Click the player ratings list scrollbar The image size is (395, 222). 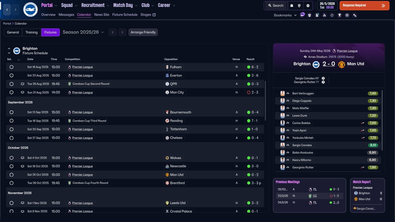coord(382,120)
